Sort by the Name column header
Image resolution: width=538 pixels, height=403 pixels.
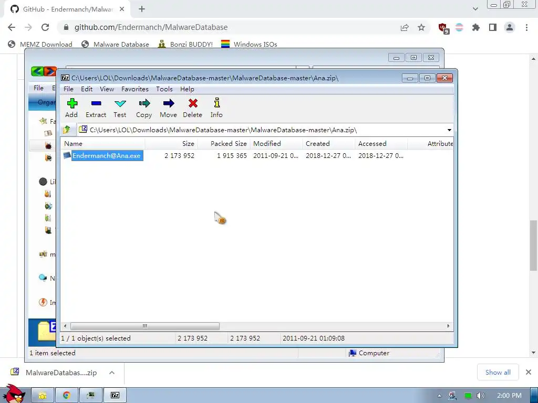pyautogui.click(x=103, y=144)
